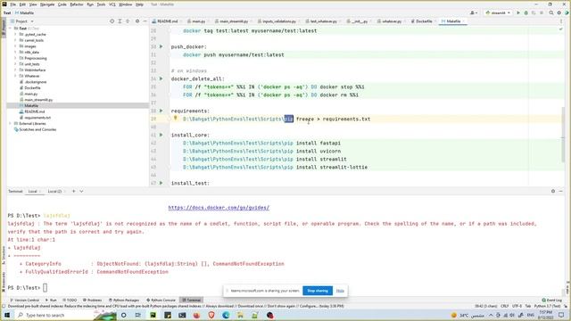
Task: Expand the Preprocessing folder
Action: 15,58
